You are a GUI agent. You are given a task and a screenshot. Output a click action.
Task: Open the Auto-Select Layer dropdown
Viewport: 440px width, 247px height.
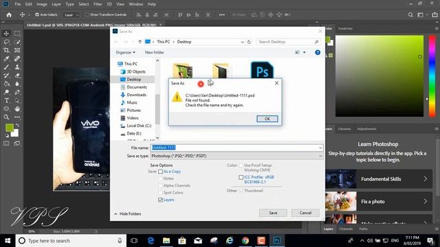point(71,15)
